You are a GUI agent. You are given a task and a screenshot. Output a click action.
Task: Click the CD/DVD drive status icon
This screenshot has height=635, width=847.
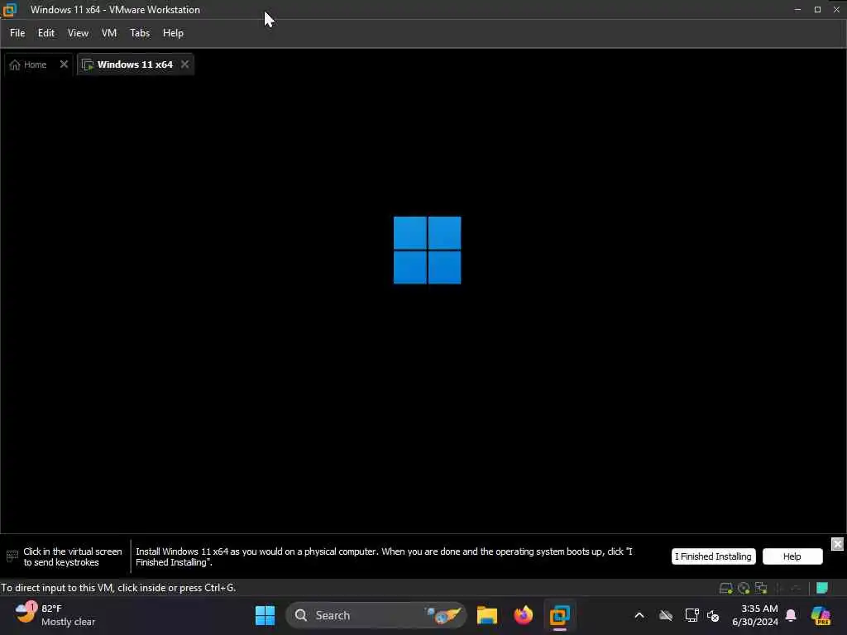[744, 588]
